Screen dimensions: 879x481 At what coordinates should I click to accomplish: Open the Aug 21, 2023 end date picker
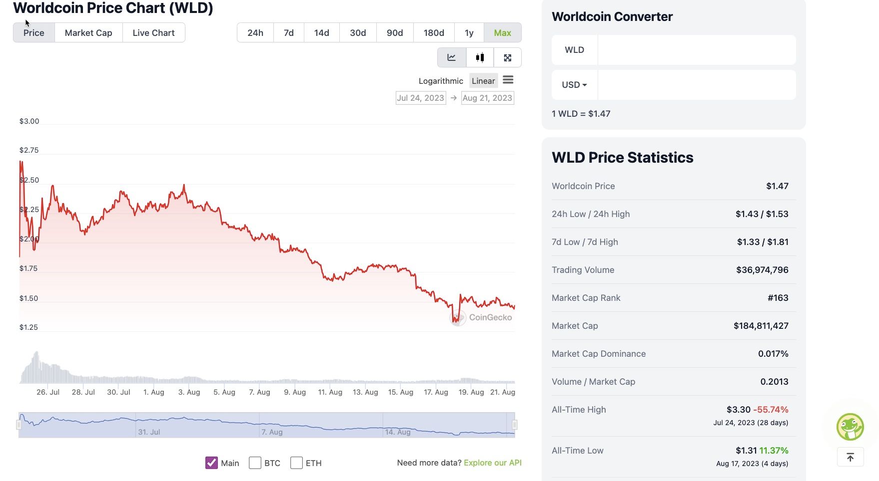(487, 98)
